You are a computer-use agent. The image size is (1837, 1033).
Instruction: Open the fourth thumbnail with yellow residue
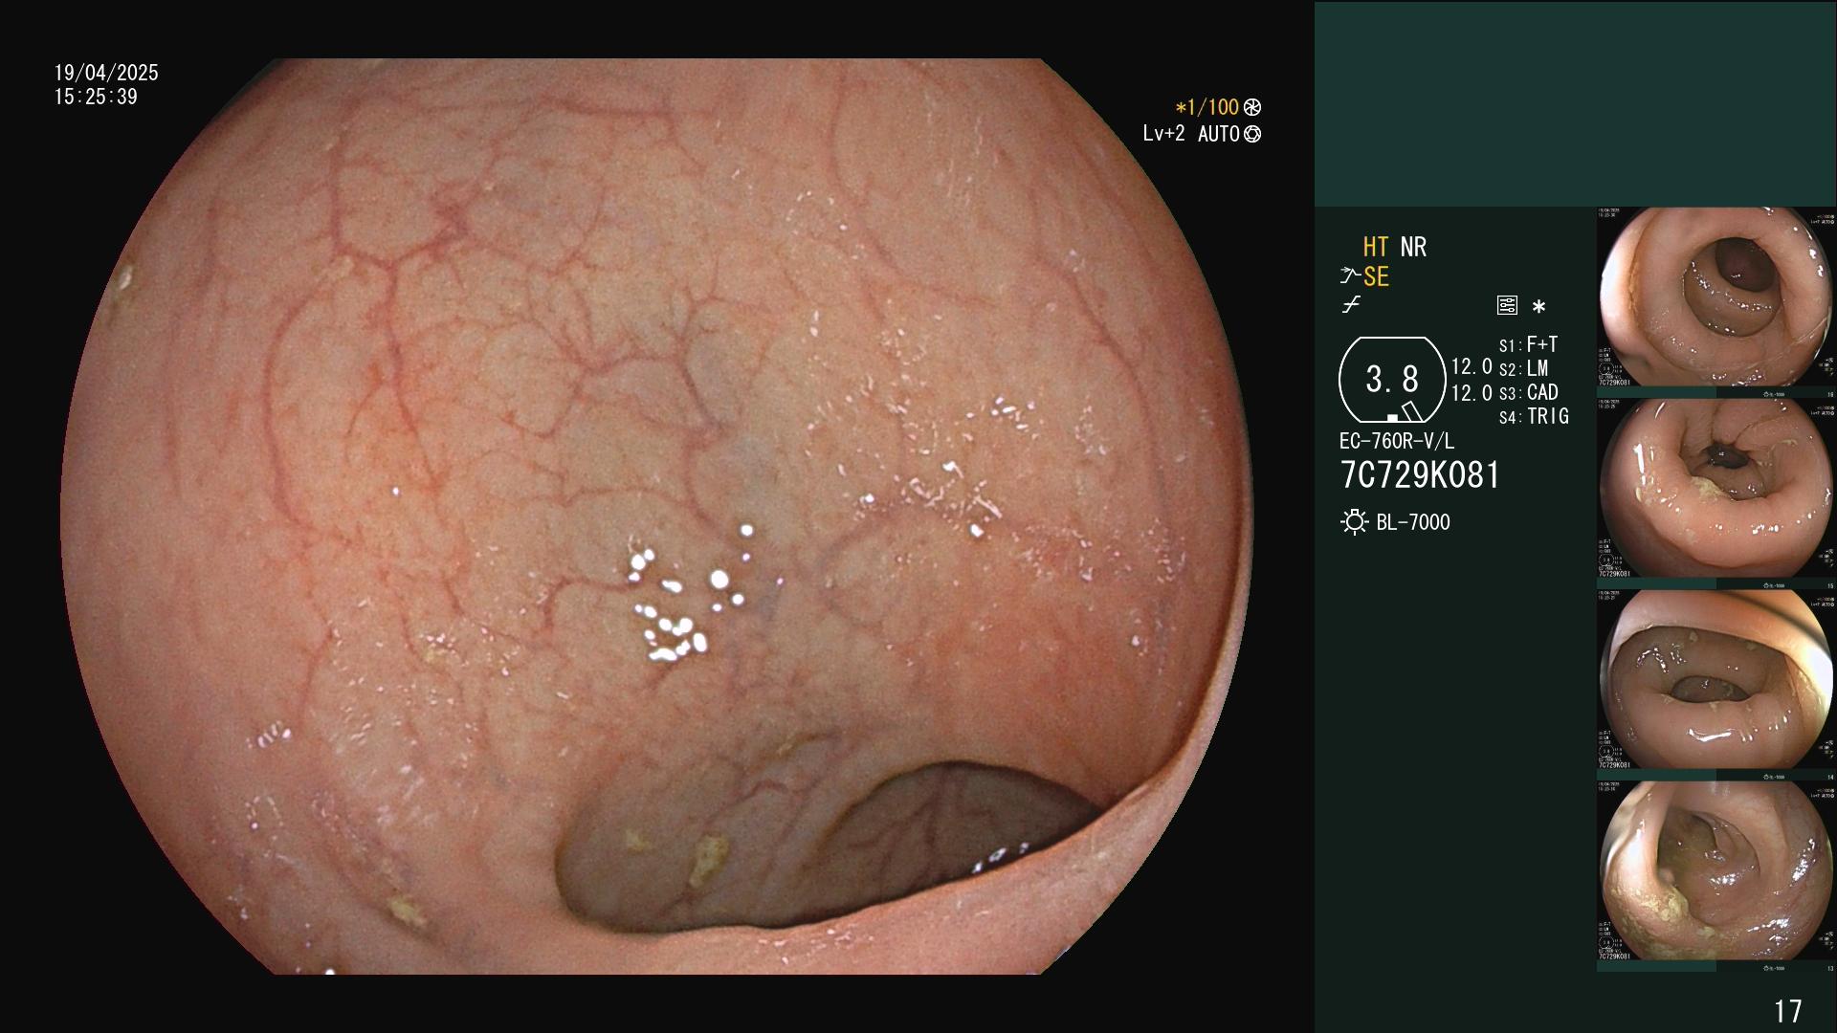(1716, 871)
